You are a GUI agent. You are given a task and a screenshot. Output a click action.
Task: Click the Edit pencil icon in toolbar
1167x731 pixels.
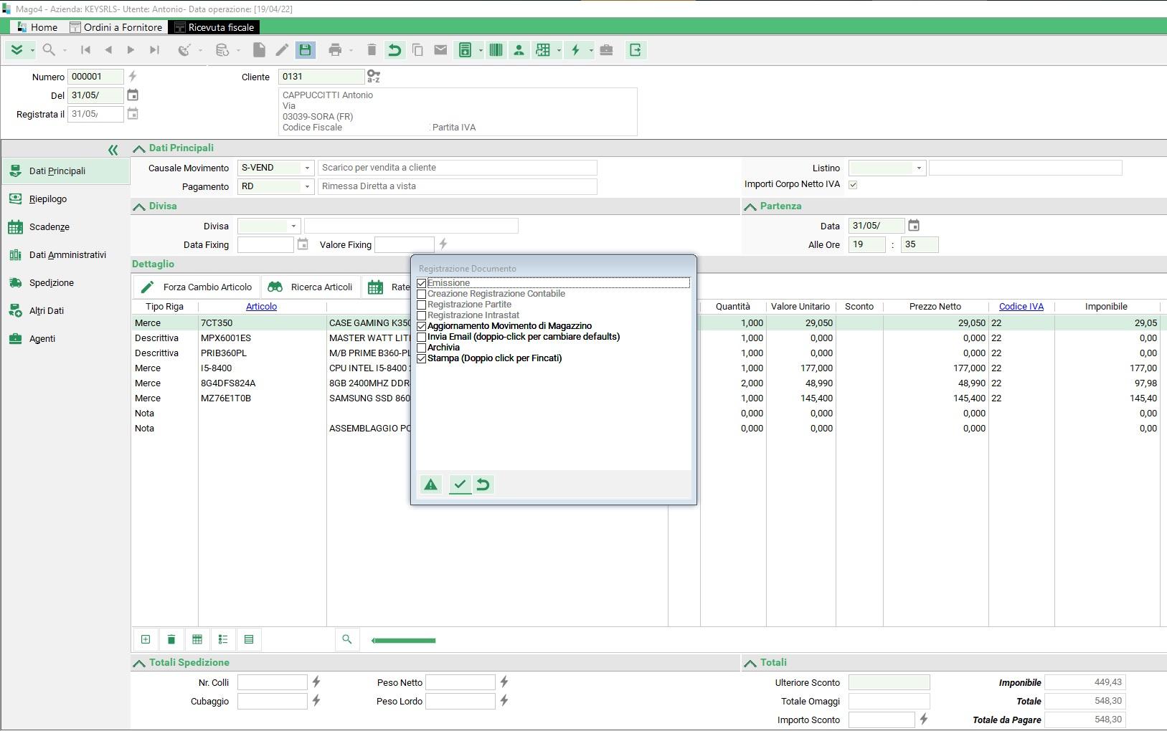pyautogui.click(x=282, y=50)
